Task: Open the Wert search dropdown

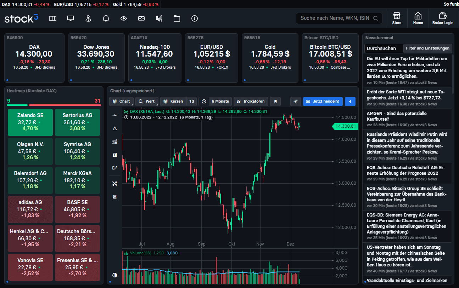Action: (x=147, y=102)
